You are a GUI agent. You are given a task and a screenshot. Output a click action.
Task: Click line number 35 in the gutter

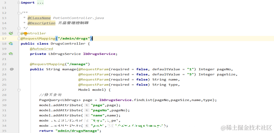(x=4, y=131)
